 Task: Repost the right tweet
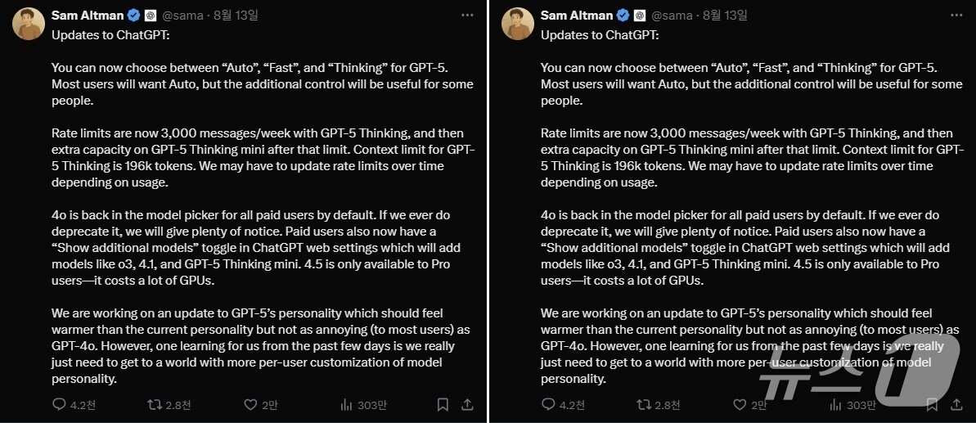pyautogui.click(x=643, y=404)
